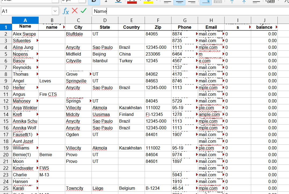Image resolution: width=289 pixels, height=194 pixels.
Task: Open the Name Box dropdown arrow
Action: [55, 11]
